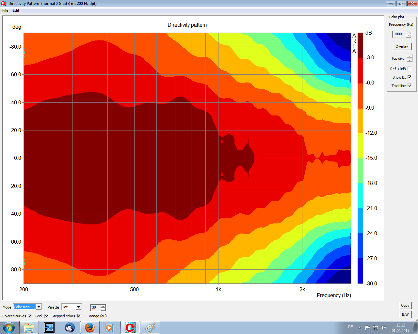Open the File menu
Viewport: 418px width, 334px height.
click(x=5, y=10)
